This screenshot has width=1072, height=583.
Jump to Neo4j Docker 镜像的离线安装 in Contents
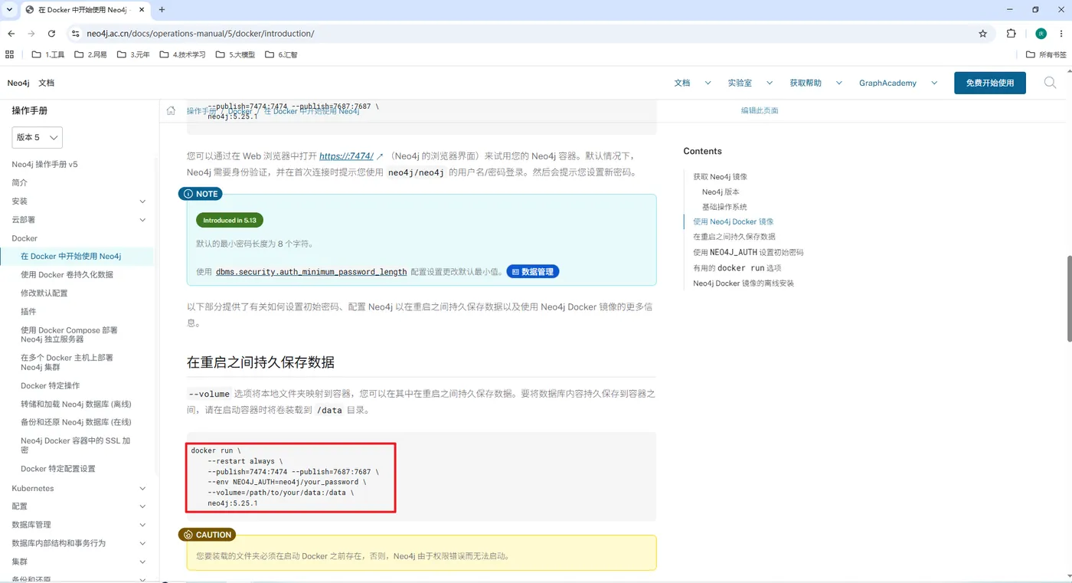(x=744, y=283)
